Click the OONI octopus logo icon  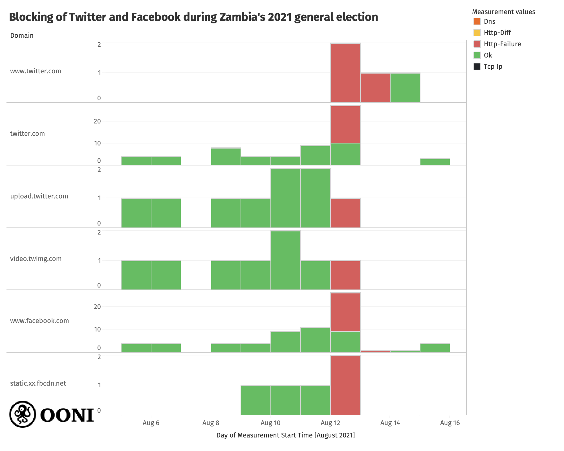[23, 414]
